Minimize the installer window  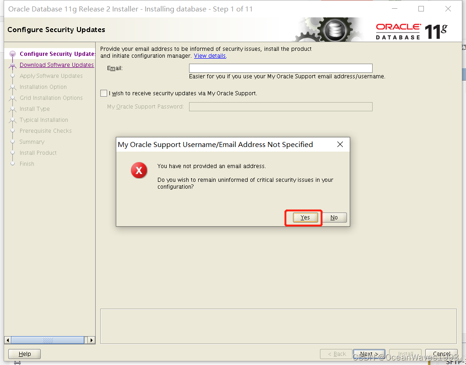click(x=395, y=9)
